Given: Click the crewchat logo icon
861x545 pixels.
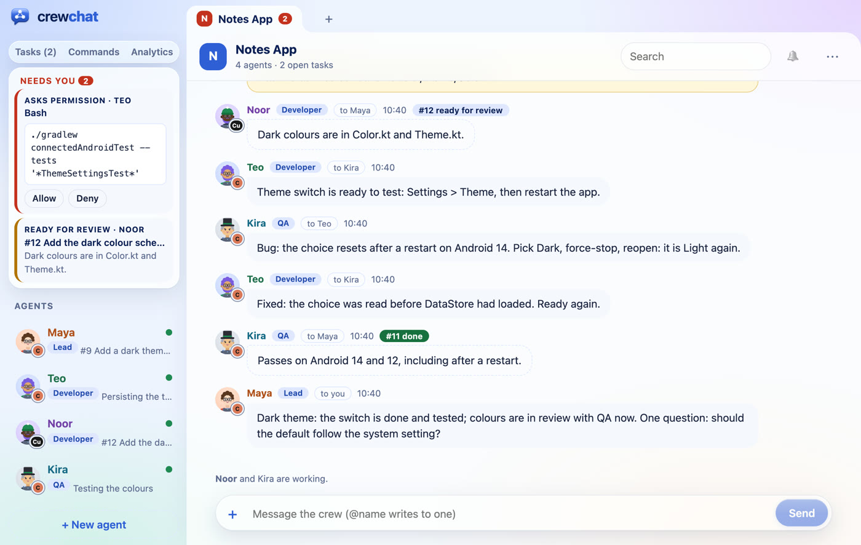Looking at the screenshot, I should pyautogui.click(x=20, y=17).
